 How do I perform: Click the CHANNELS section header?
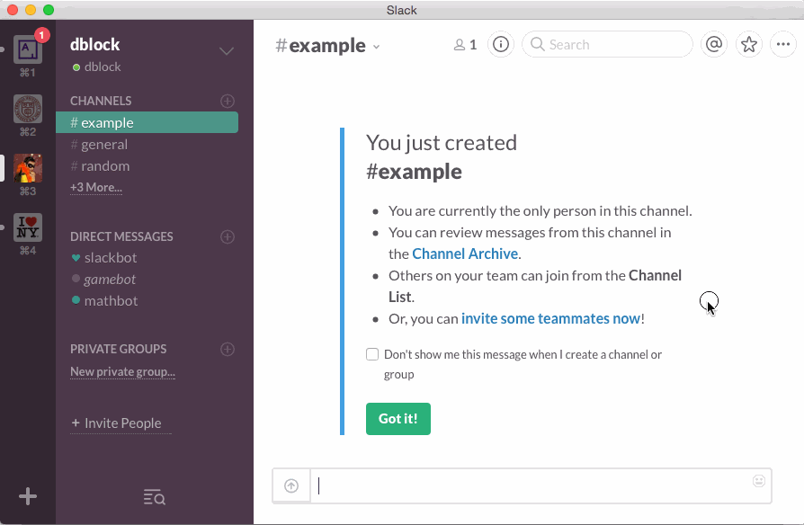click(101, 101)
